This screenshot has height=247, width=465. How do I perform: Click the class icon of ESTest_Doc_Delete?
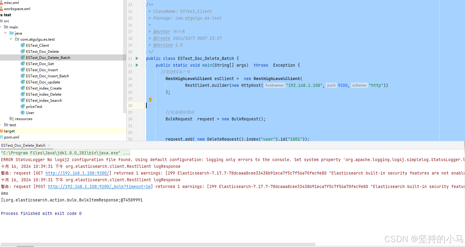pos(23,51)
